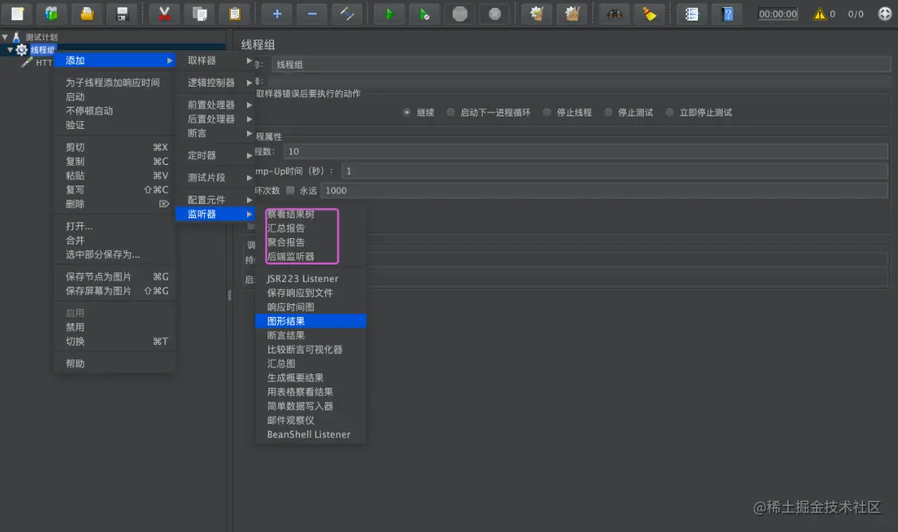Click the Save floppy disk icon
898x532 pixels.
[122, 14]
